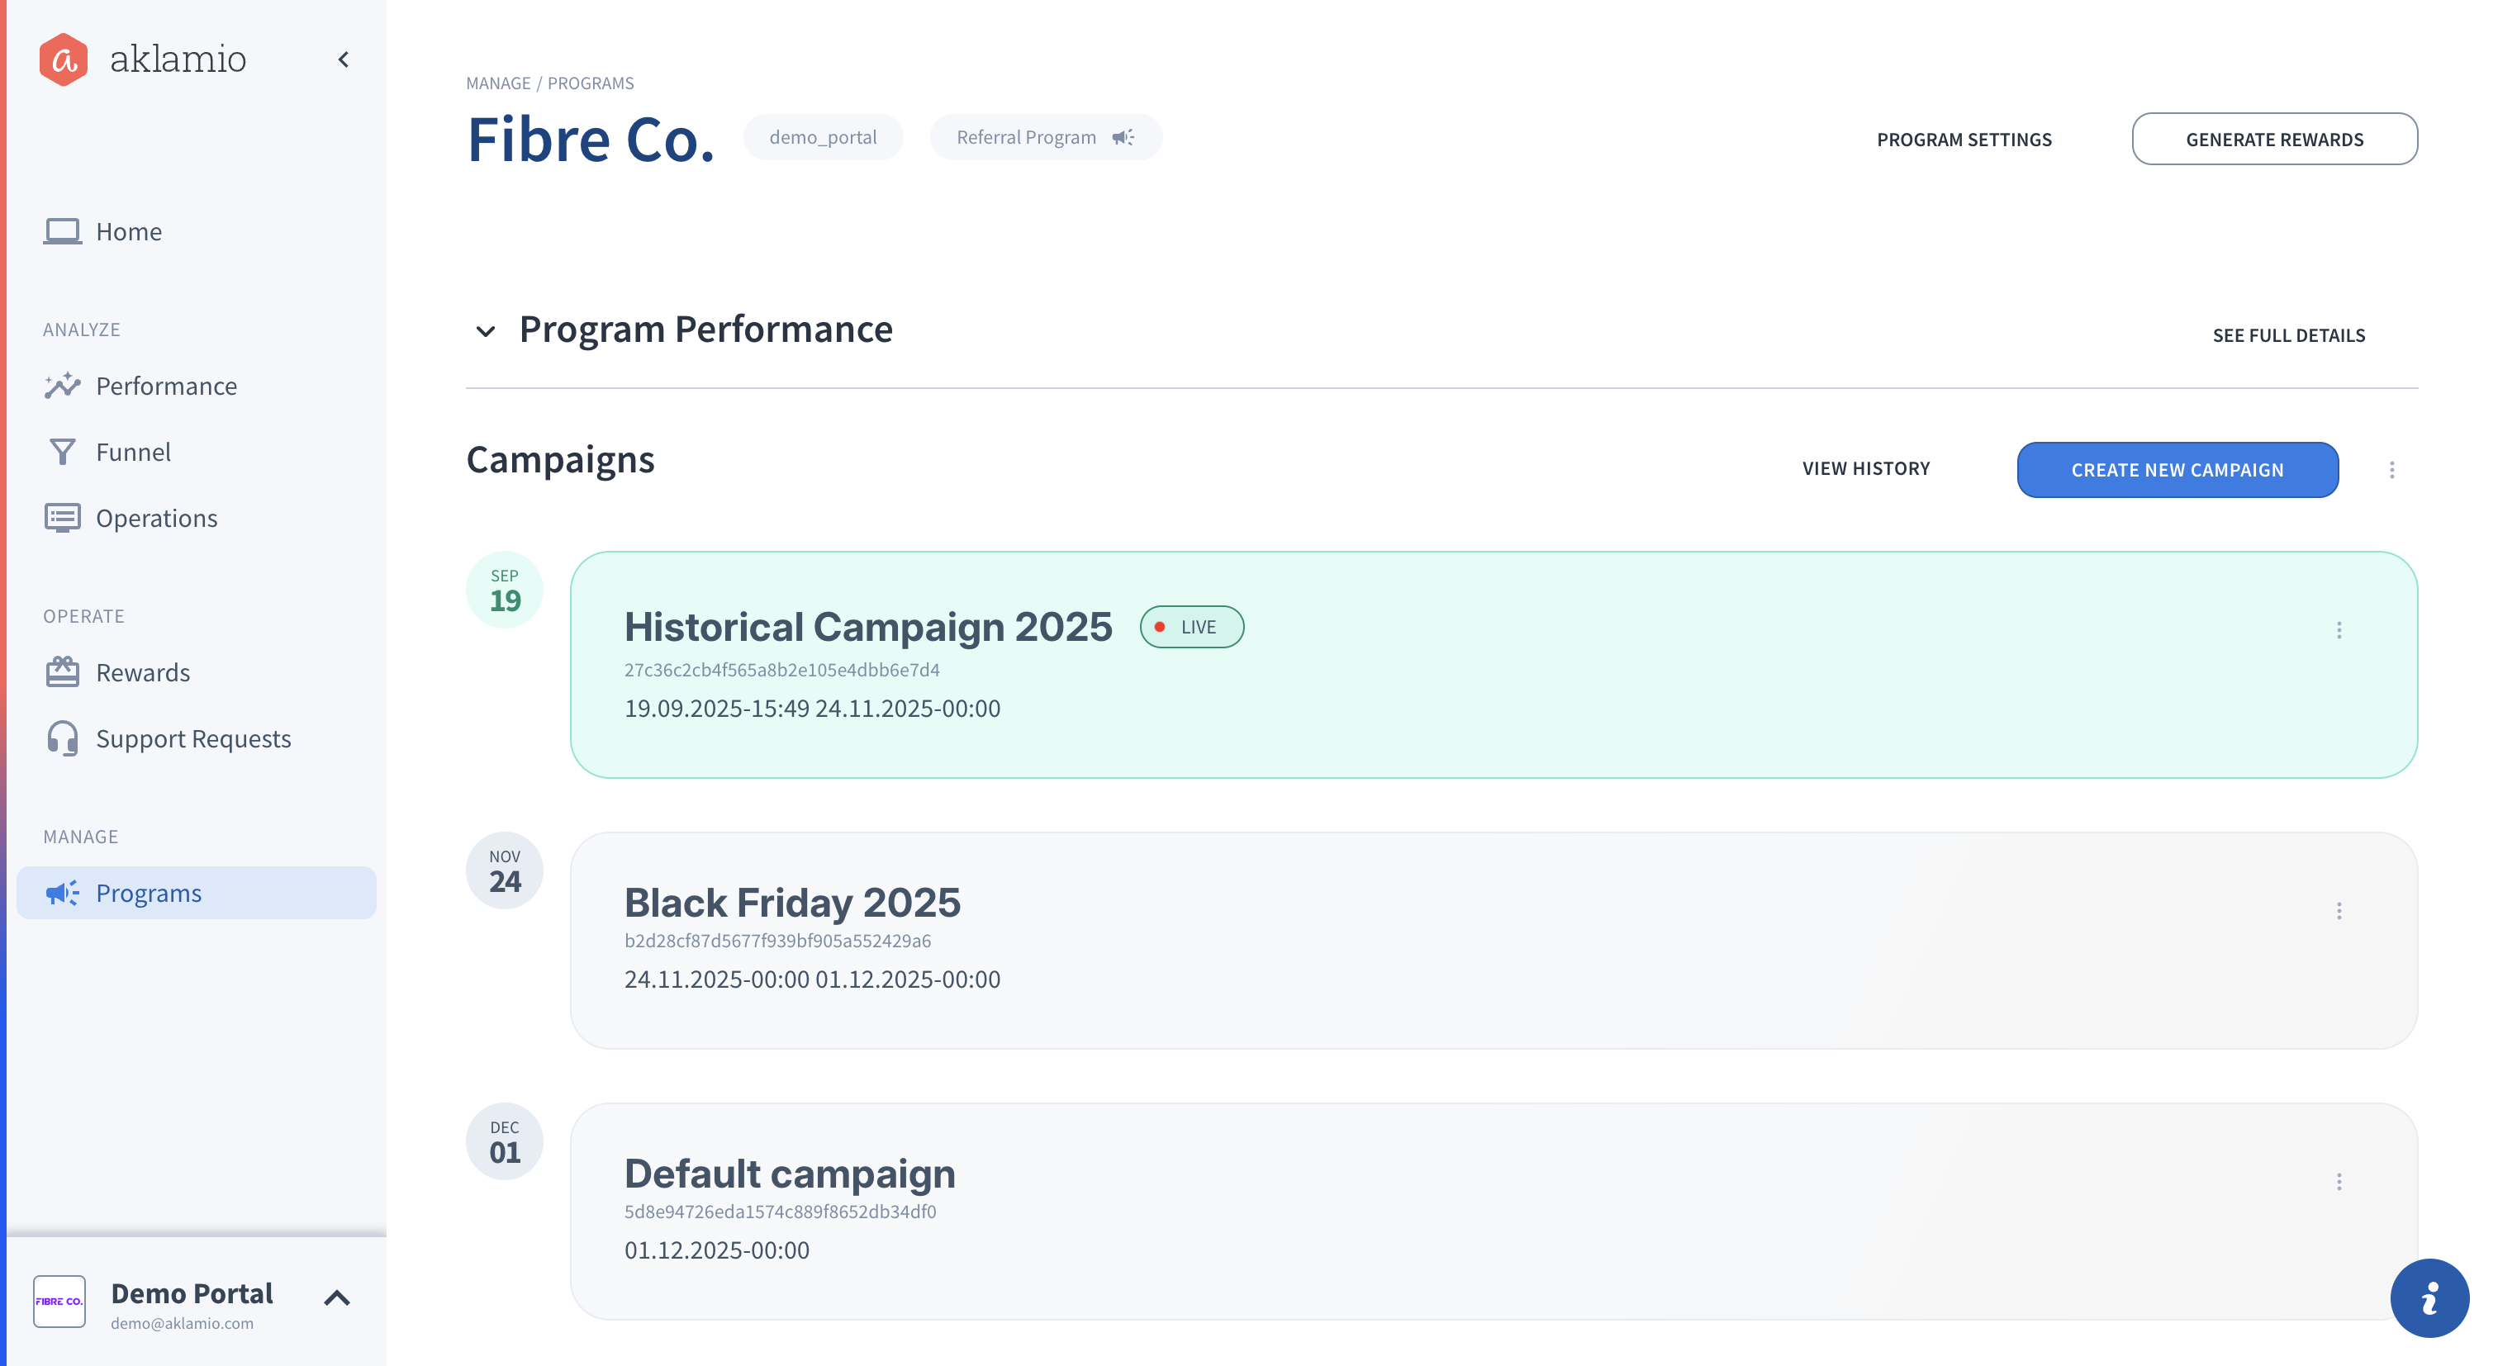The height and width of the screenshot is (1366, 2498).
Task: Open VIEW HISTORY for campaigns
Action: pyautogui.click(x=1866, y=468)
